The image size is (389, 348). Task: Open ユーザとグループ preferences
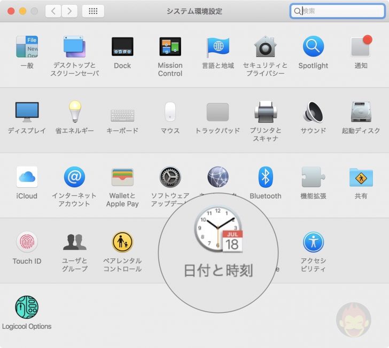click(75, 242)
